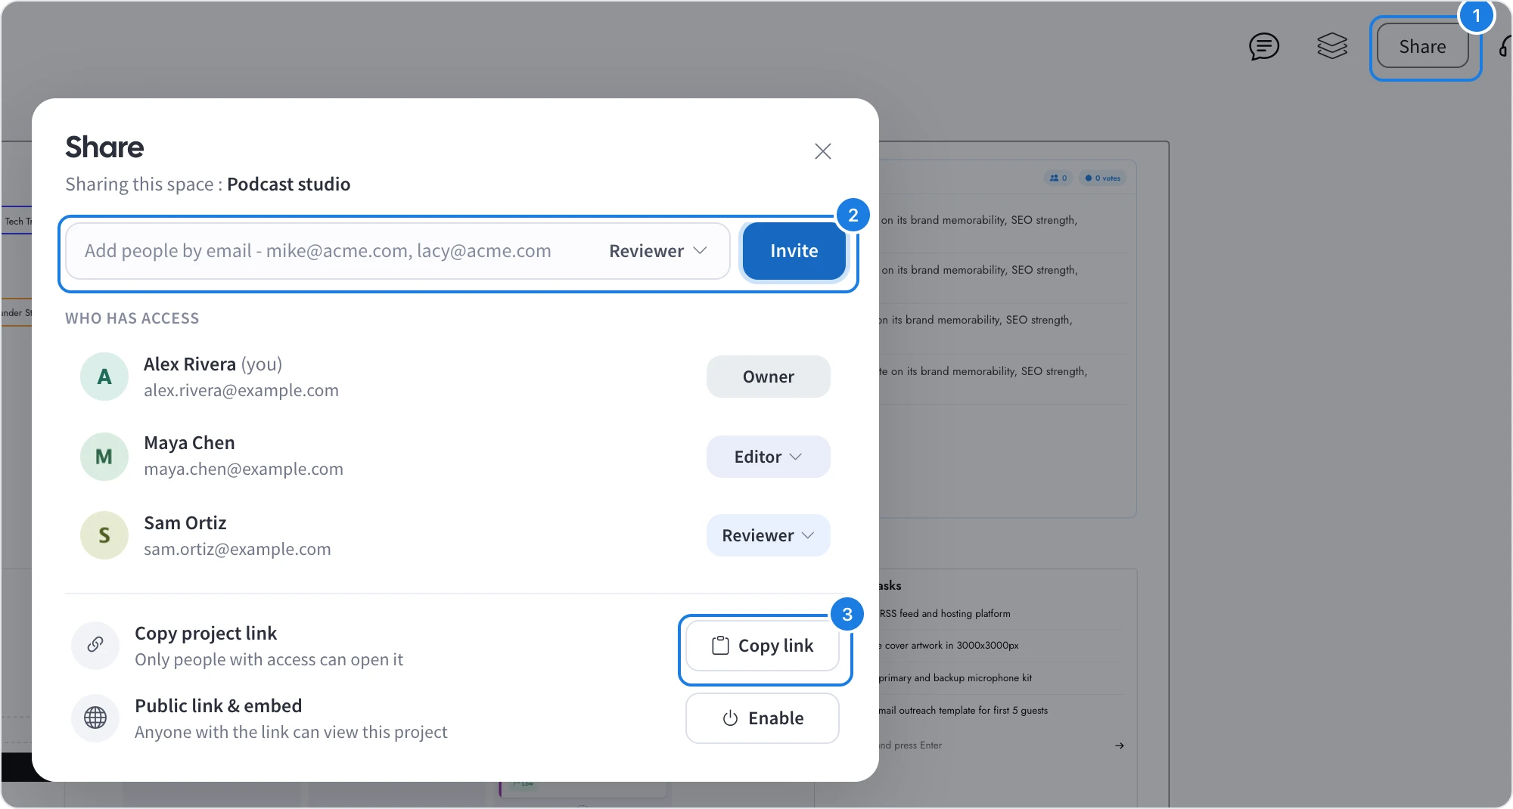Click the Owner role badge for Alex Rivera
This screenshot has width=1513, height=809.
pyautogui.click(x=768, y=377)
